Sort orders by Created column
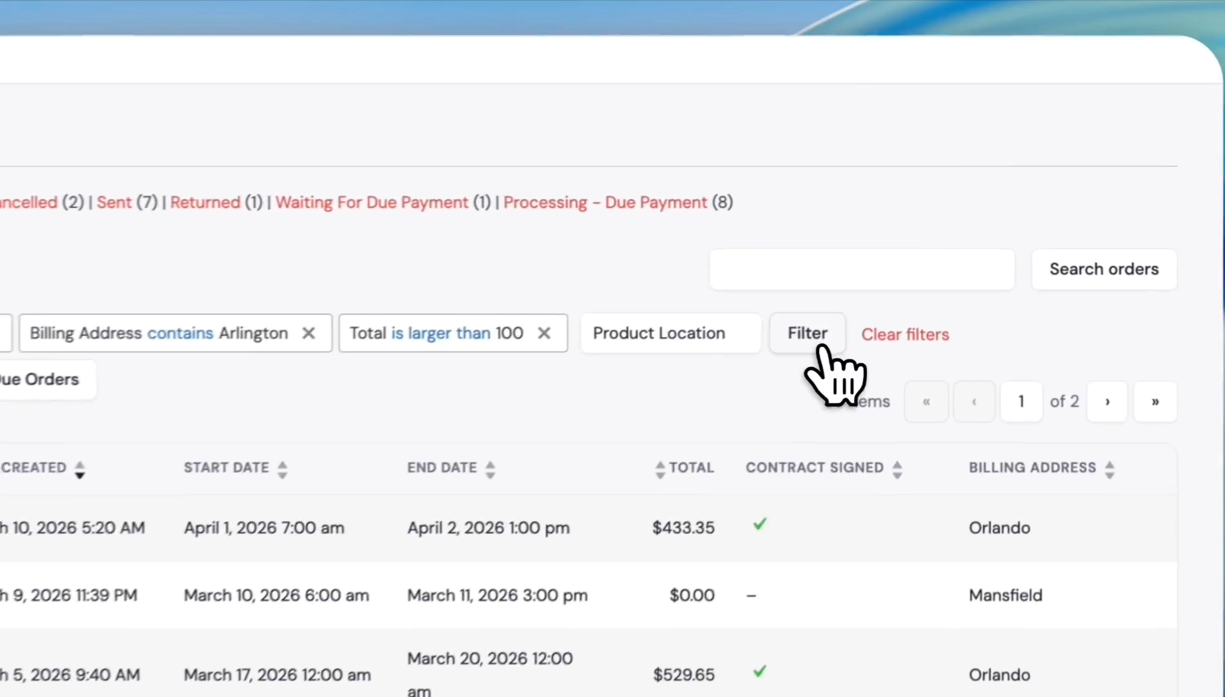The image size is (1225, 697). click(x=43, y=468)
